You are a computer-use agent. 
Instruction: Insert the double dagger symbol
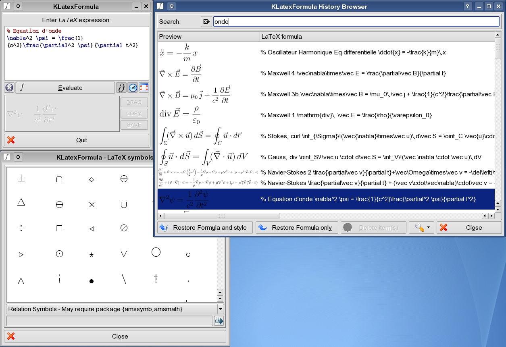point(156,278)
